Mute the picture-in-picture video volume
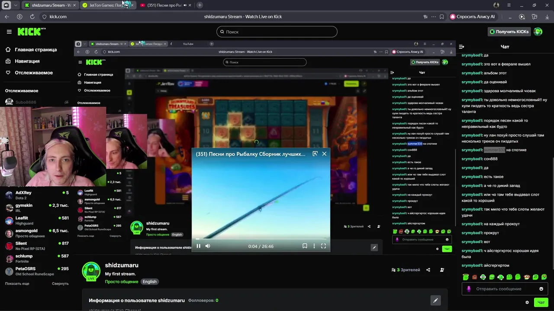Viewport: 554px width, 311px height. (x=208, y=246)
